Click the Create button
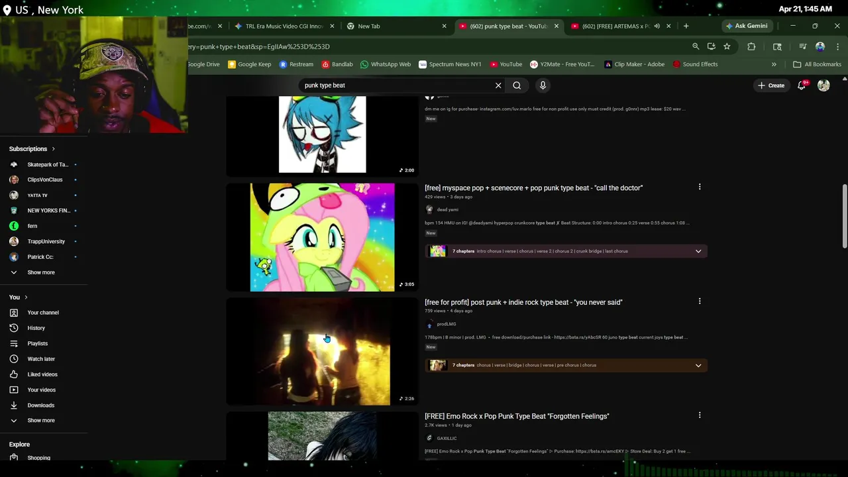Viewport: 848px width, 477px height. (x=771, y=85)
